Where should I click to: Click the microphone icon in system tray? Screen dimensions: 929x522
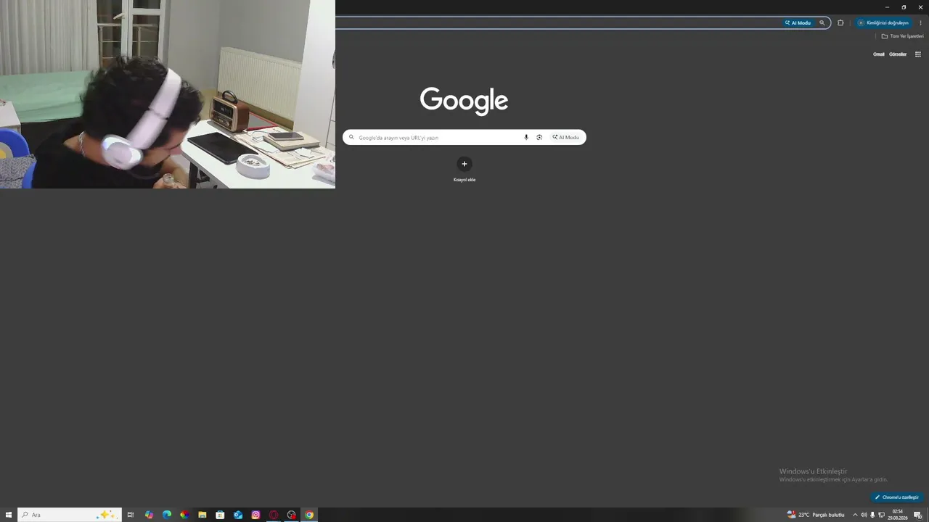coord(872,515)
